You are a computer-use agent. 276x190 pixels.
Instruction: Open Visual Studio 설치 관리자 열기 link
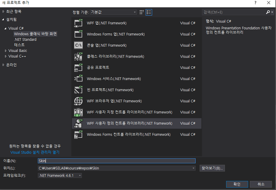pos(35,152)
